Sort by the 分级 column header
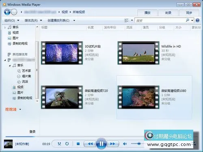The height and width of the screenshot is (152, 203). tap(162, 28)
